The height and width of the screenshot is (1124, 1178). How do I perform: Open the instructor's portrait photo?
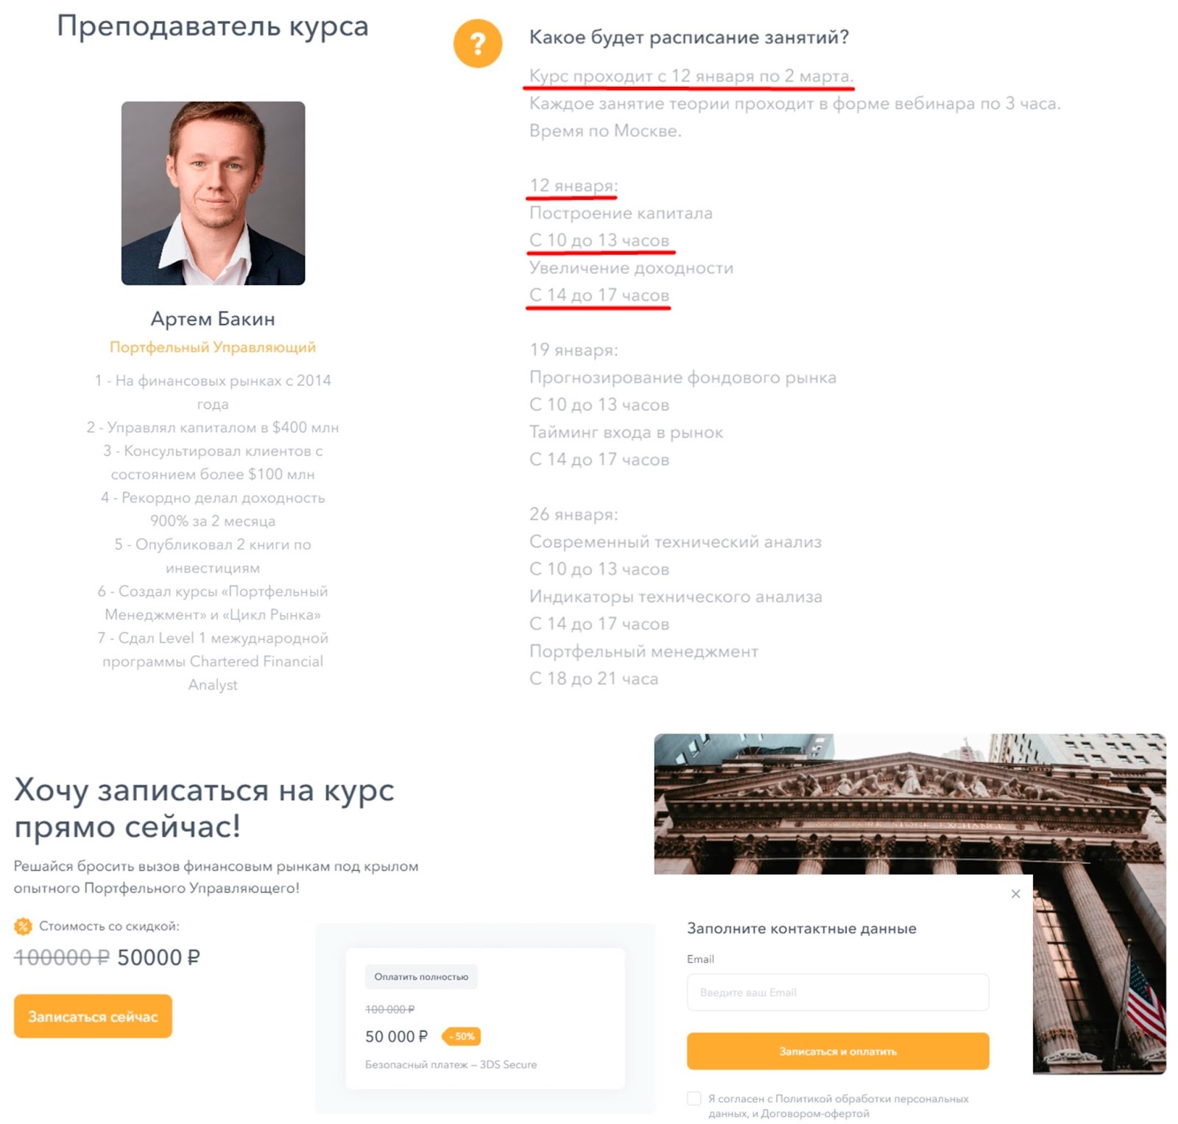tap(213, 193)
